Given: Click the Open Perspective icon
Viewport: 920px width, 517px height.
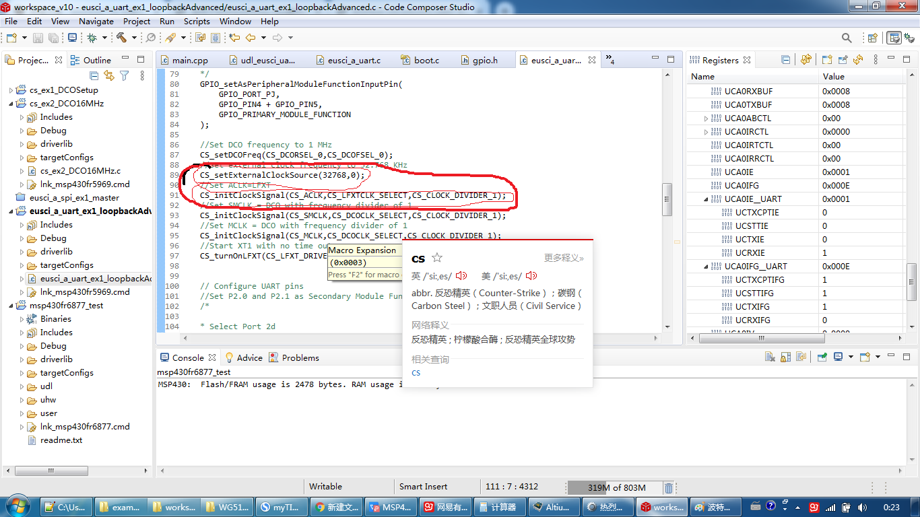Looking at the screenshot, I should point(872,38).
